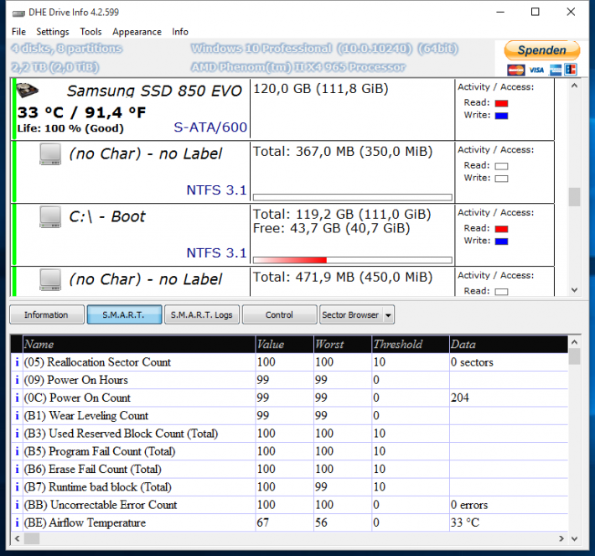
Task: Click the Worst column header
Action: [x=343, y=345]
